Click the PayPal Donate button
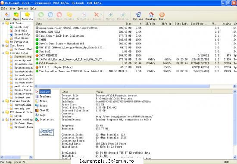This screenshot has height=164, width=237. pos(47,132)
